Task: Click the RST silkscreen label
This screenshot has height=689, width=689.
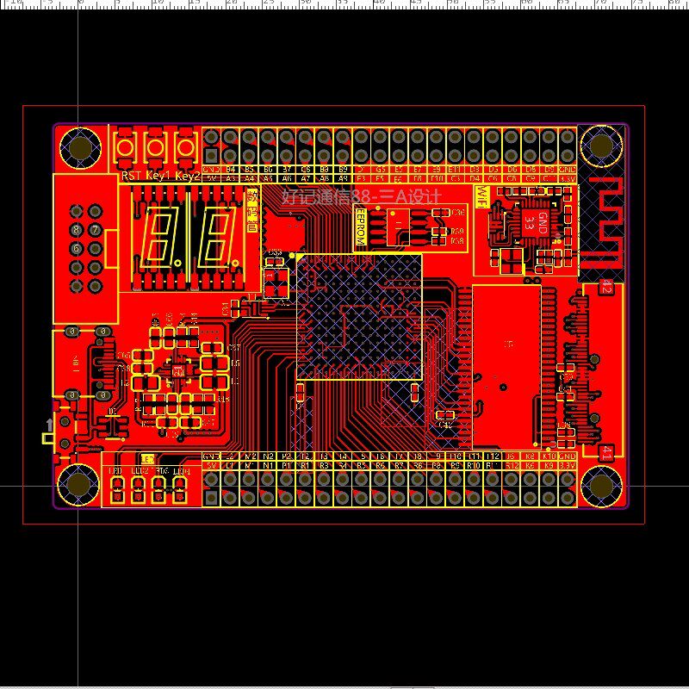Action: point(131,176)
